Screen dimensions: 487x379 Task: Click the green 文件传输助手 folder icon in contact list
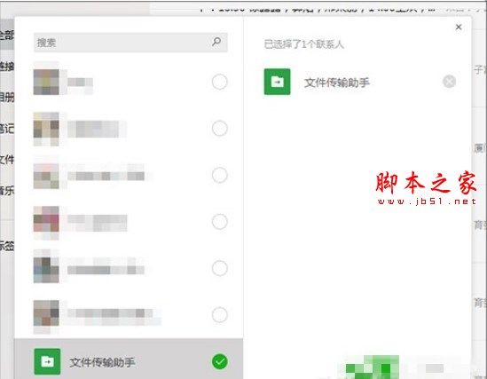(x=47, y=361)
